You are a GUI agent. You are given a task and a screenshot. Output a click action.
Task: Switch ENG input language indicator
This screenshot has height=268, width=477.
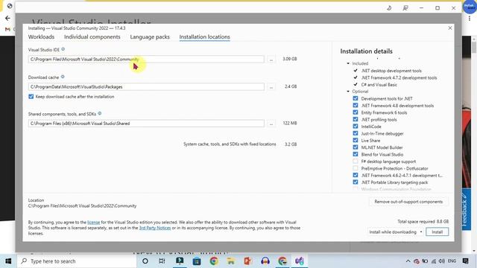point(452,261)
